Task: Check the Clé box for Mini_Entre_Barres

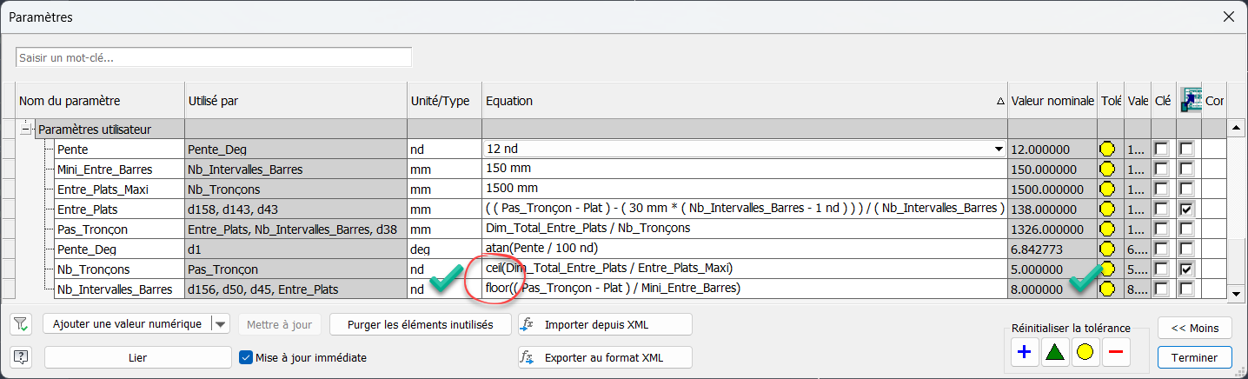Action: click(1162, 169)
